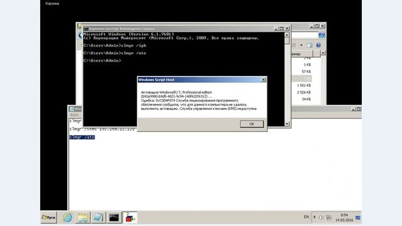
Task: Open the network tray icon
Action: point(329,218)
